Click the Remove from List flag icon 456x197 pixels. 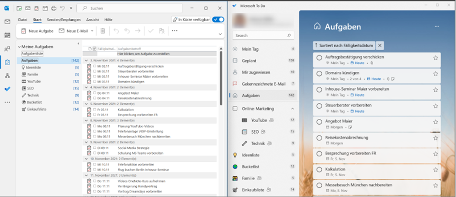pyautogui.click(x=162, y=31)
